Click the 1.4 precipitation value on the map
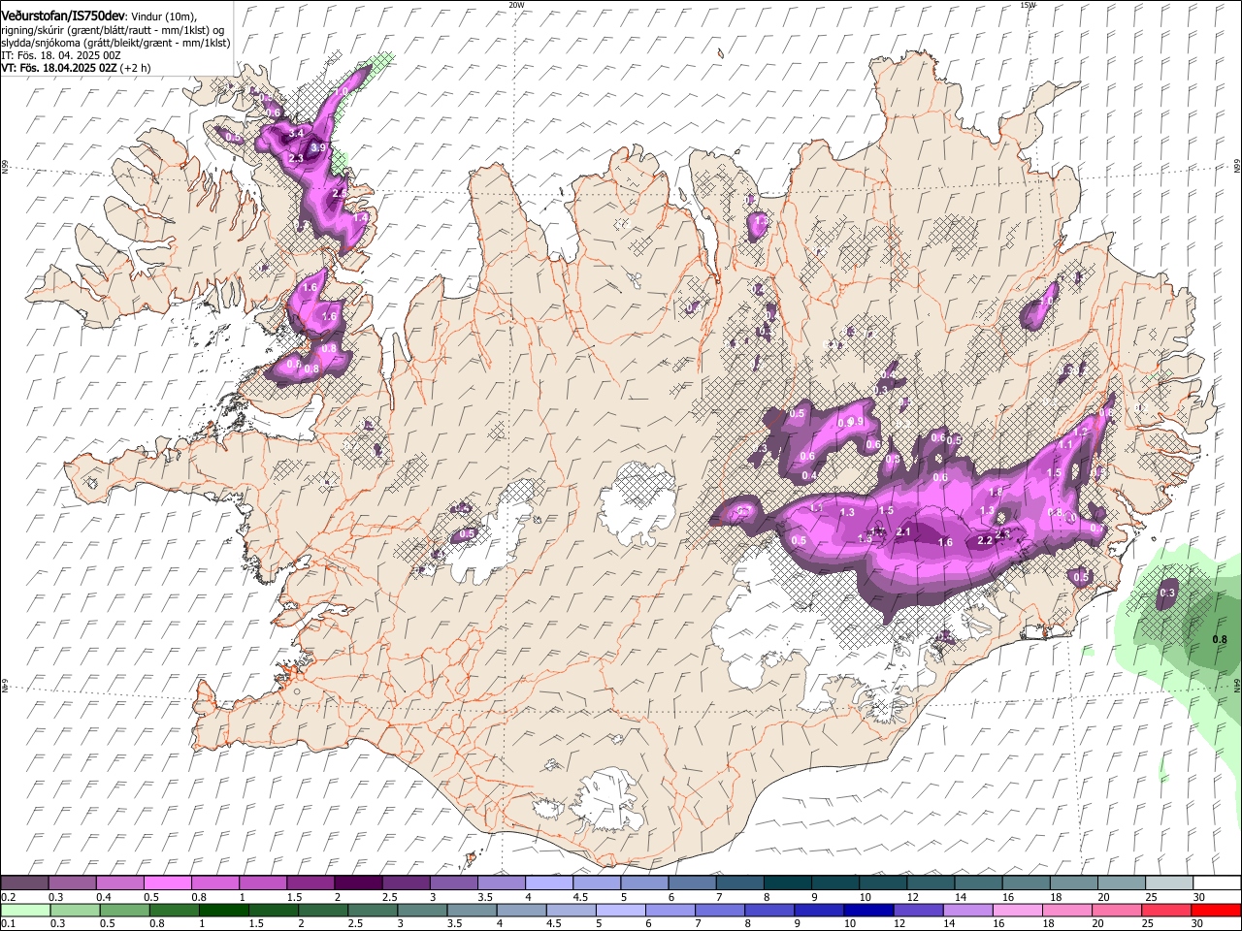The width and height of the screenshot is (1242, 931). 360,218
